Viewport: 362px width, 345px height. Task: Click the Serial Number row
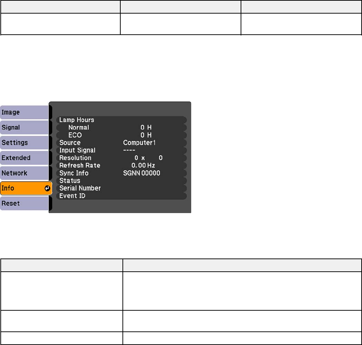121,188
